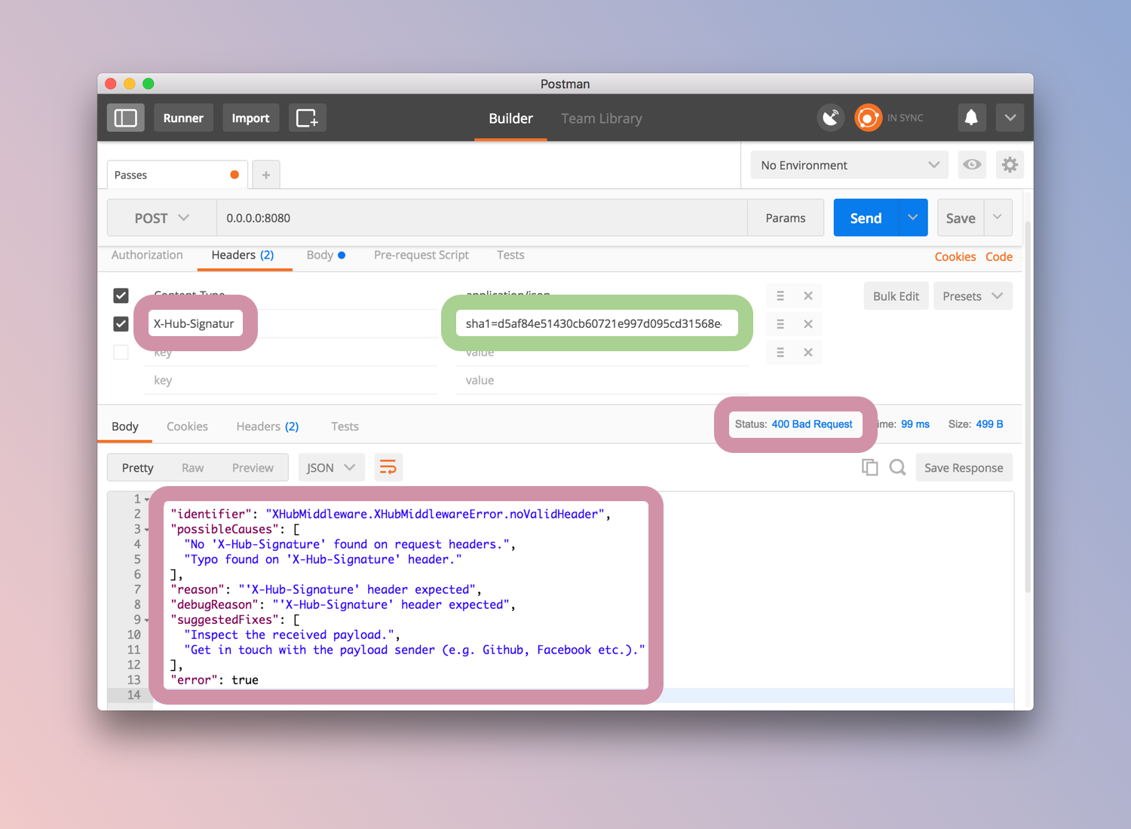Click the Passes request tab

(177, 175)
